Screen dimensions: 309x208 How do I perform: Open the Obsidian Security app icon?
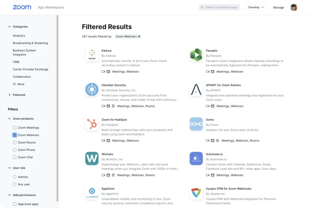pyautogui.click(x=92, y=89)
